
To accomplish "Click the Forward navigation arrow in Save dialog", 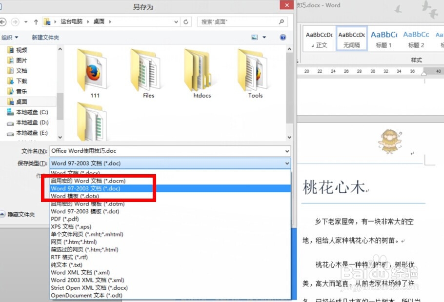I will (15, 21).
